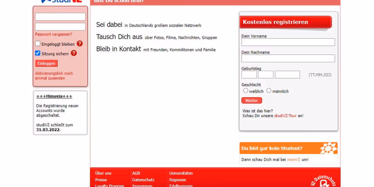Click the Dein Vorname input field
The width and height of the screenshot is (374, 187).
coord(288,42)
